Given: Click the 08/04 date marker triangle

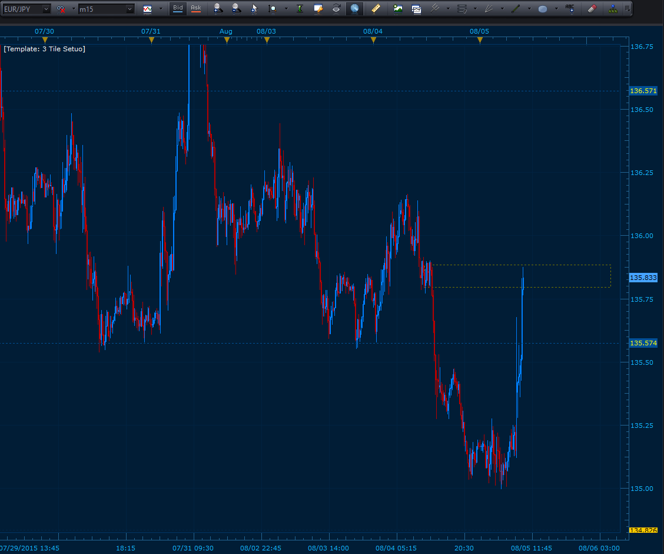Looking at the screenshot, I should 373,40.
